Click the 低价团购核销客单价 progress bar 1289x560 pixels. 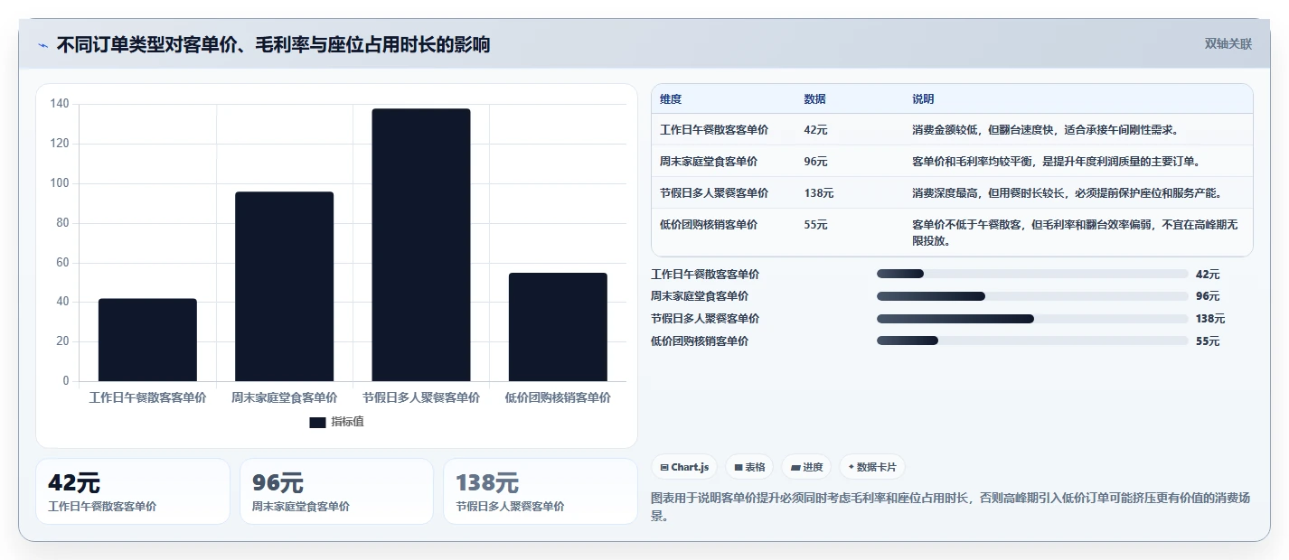pos(1032,341)
